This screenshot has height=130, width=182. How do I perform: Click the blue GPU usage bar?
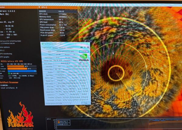pyautogui.click(x=22, y=71)
